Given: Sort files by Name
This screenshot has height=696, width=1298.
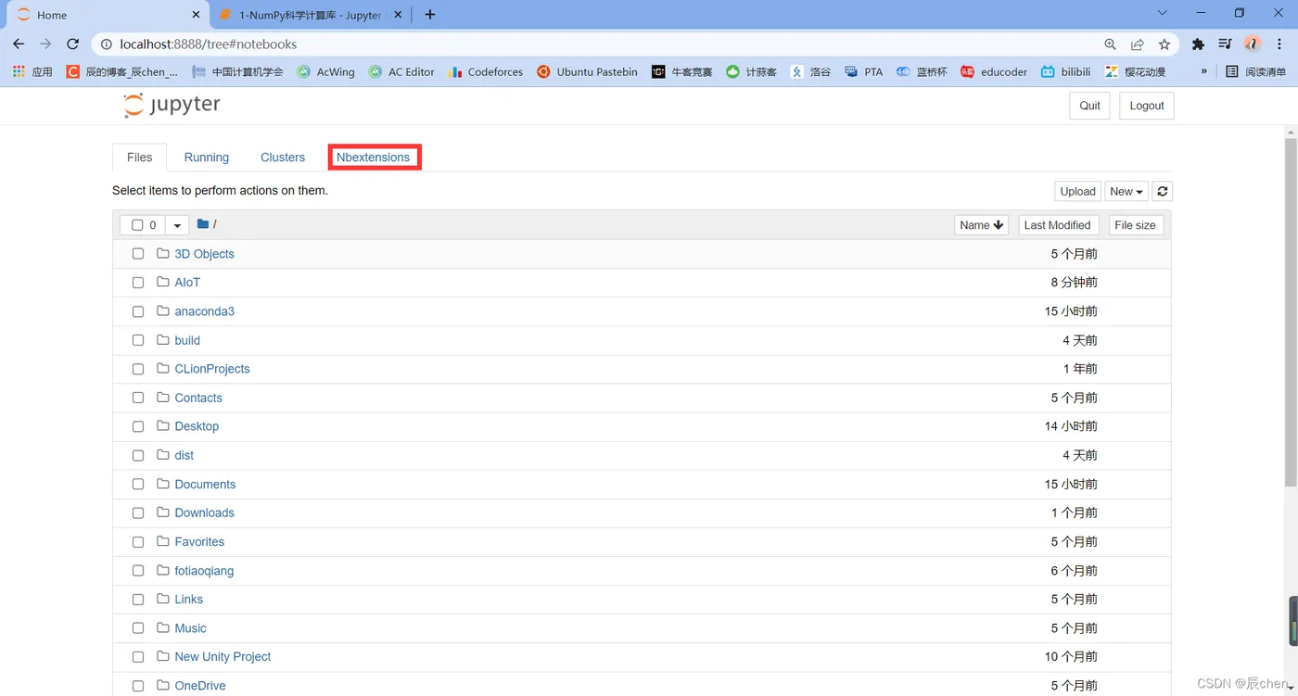Looking at the screenshot, I should pos(981,225).
